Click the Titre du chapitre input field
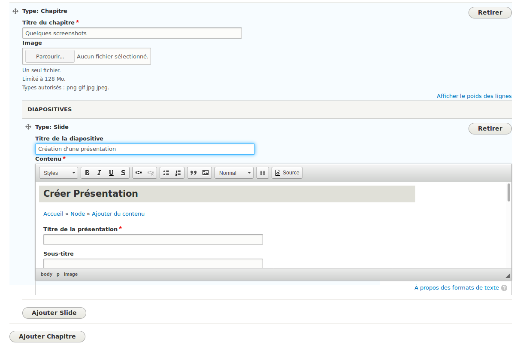Screen dimensions: 520x348 click(132, 33)
